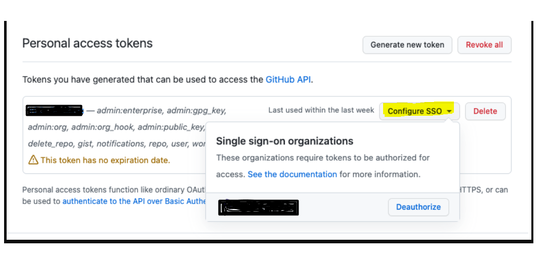This screenshot has height=253, width=540.
Task: Click the 'This token has no expiration date.' text
Action: tap(105, 160)
